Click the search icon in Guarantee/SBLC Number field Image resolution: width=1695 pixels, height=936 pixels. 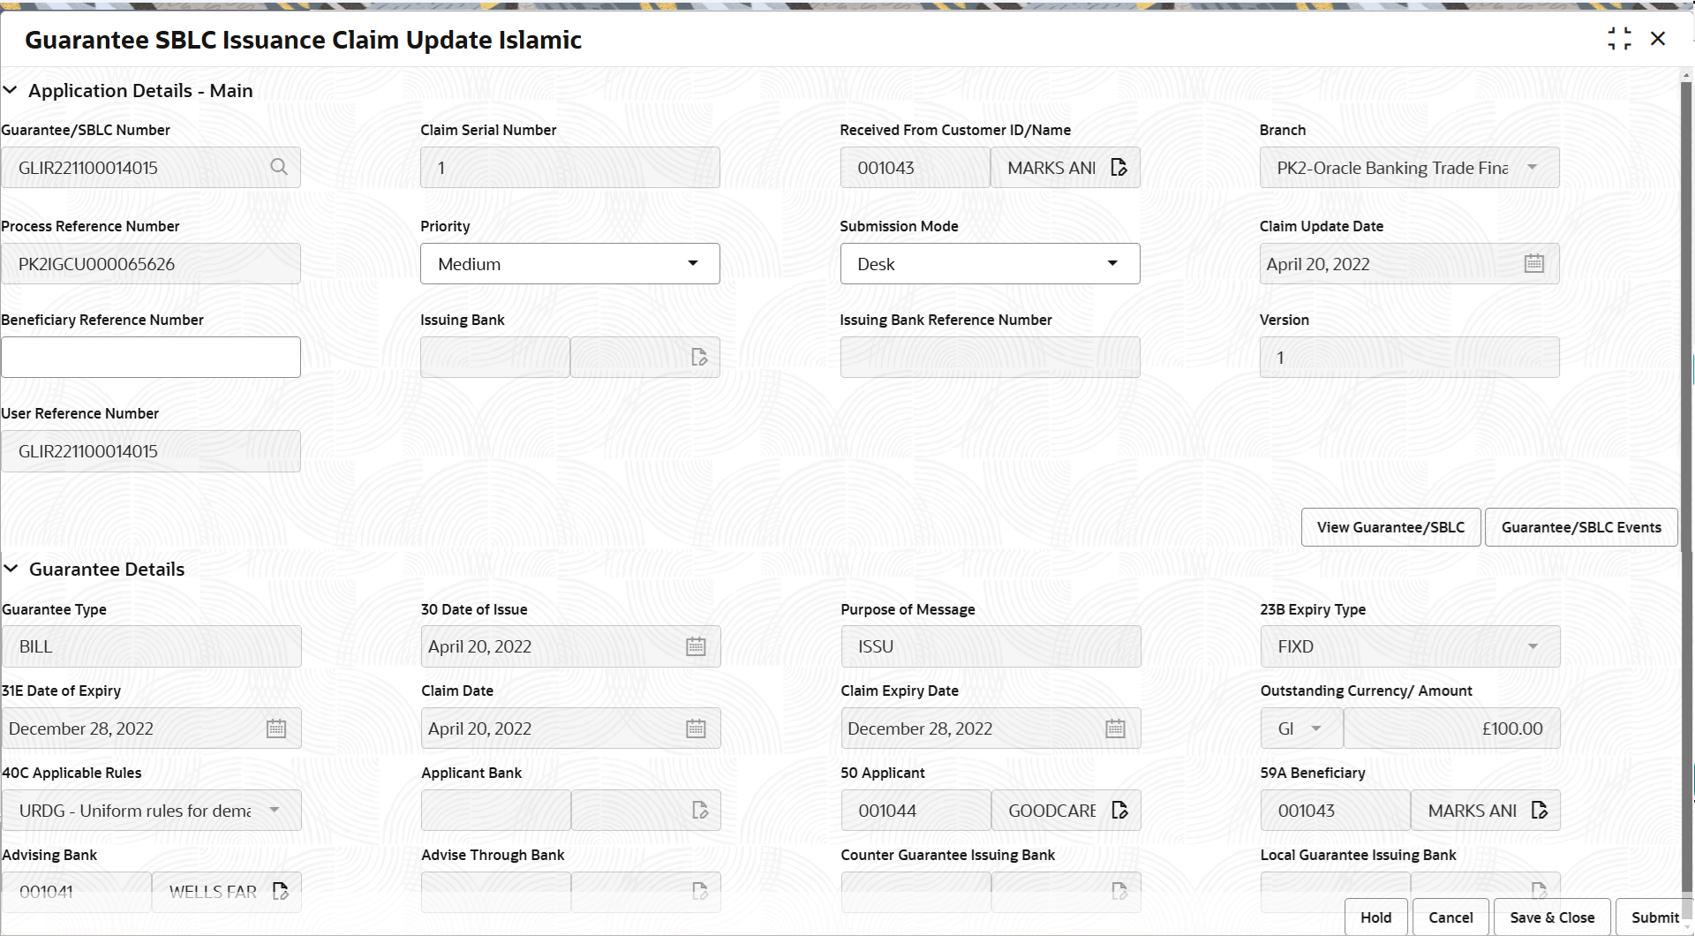pyautogui.click(x=279, y=167)
